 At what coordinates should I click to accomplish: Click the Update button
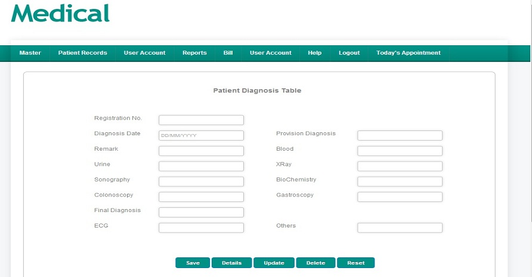274,263
